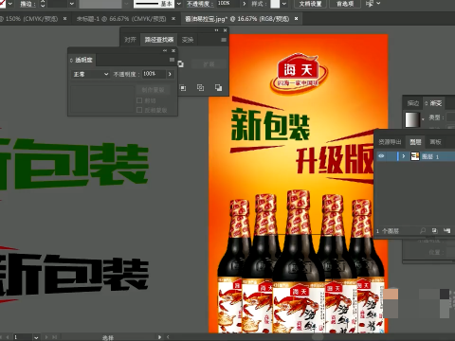
Task: Click the Pathfinder outline icon
Action: (x=200, y=87)
